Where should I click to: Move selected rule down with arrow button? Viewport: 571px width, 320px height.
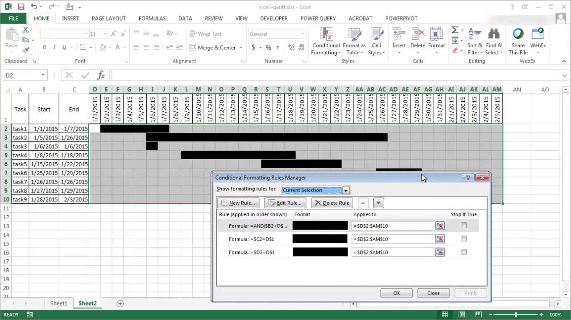378,203
